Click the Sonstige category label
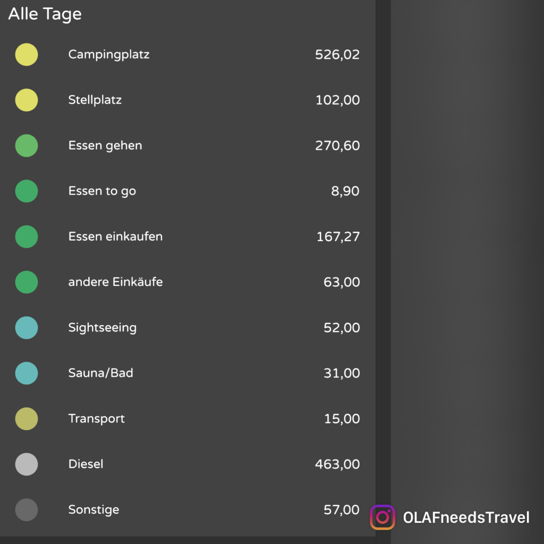 93,510
